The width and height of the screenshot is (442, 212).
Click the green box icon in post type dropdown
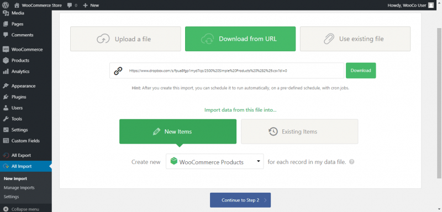coord(173,161)
